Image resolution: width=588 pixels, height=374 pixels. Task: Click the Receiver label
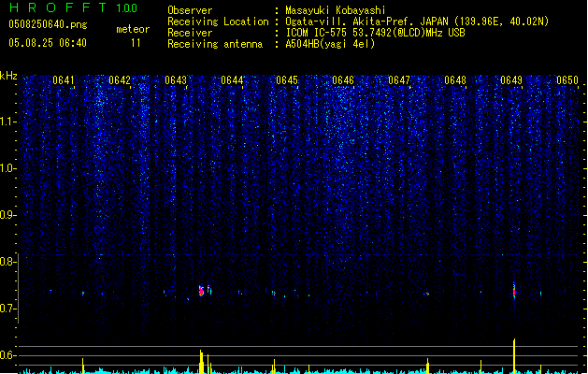tap(190, 33)
